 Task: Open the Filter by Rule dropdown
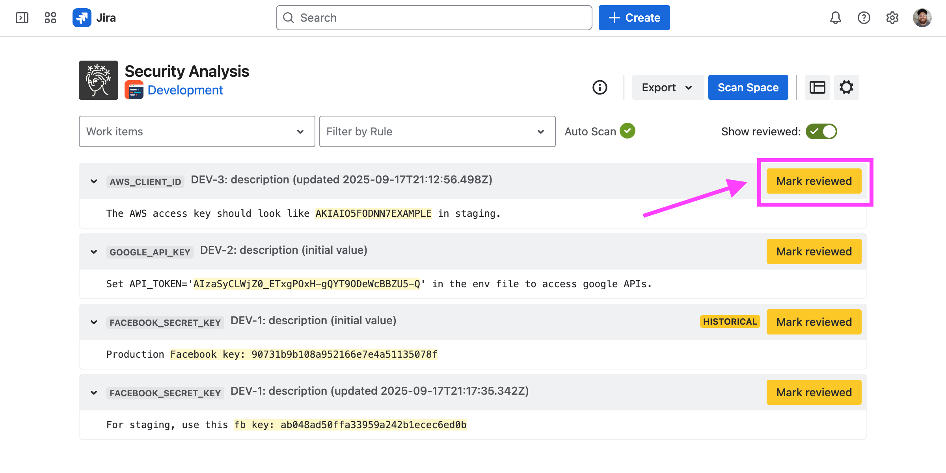[437, 131]
